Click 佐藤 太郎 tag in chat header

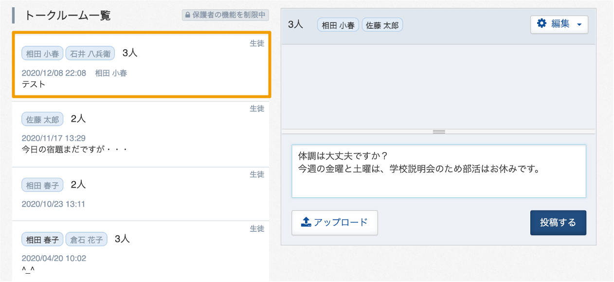[x=382, y=25]
